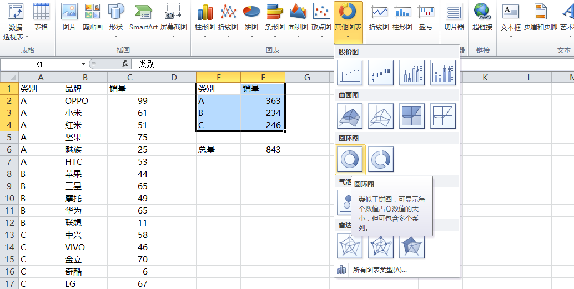The height and width of the screenshot is (289, 574).
Task: Choose the wireframe contour chart
Action: pos(443,116)
